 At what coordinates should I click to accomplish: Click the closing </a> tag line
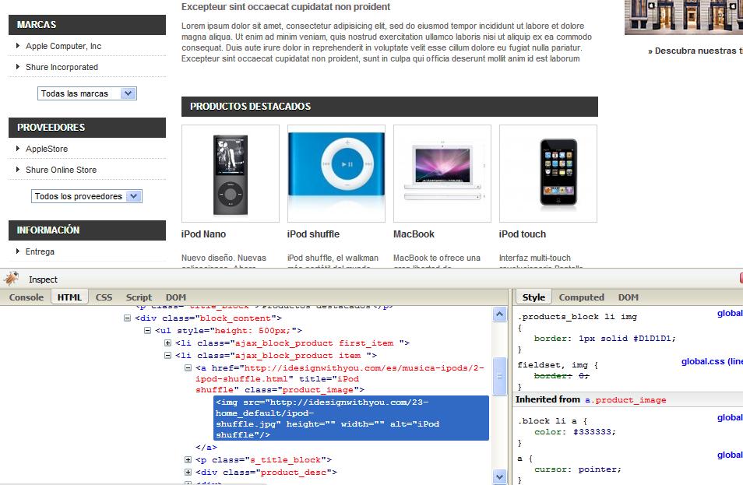(x=206, y=447)
